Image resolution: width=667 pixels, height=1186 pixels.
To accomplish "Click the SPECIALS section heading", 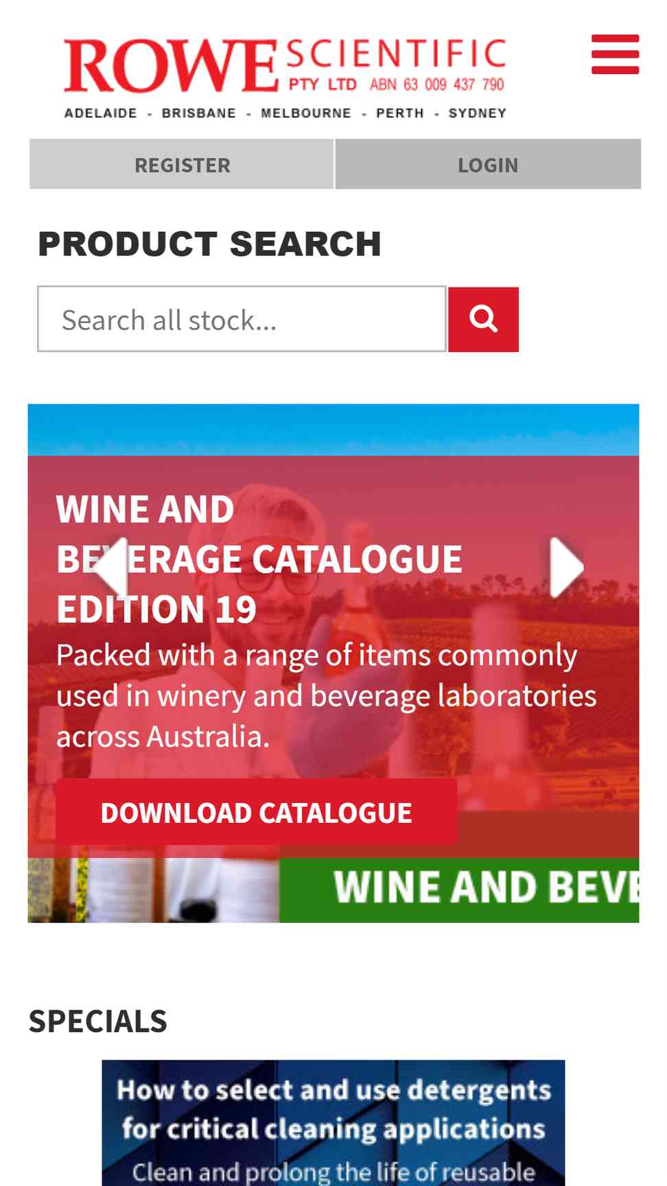I will coord(98,1021).
